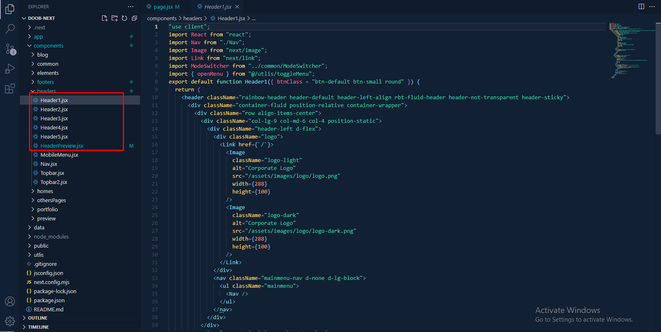Open the modified HeaderPreview.jsx file
Screen dimensions: 661x332
(80, 146)
